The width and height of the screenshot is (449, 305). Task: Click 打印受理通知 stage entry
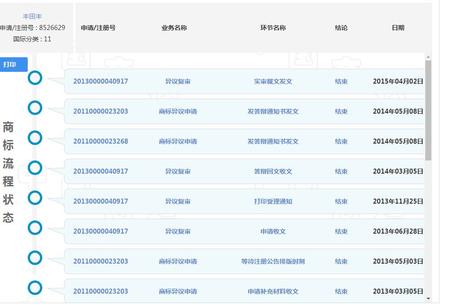coord(273,201)
